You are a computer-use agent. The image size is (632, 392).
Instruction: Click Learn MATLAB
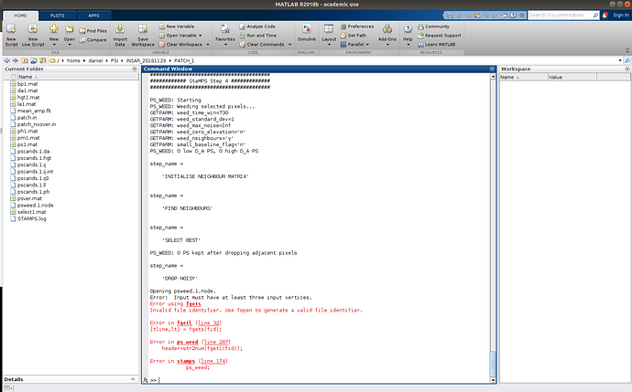pos(437,44)
